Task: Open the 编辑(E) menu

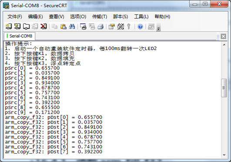Action: click(x=36, y=16)
